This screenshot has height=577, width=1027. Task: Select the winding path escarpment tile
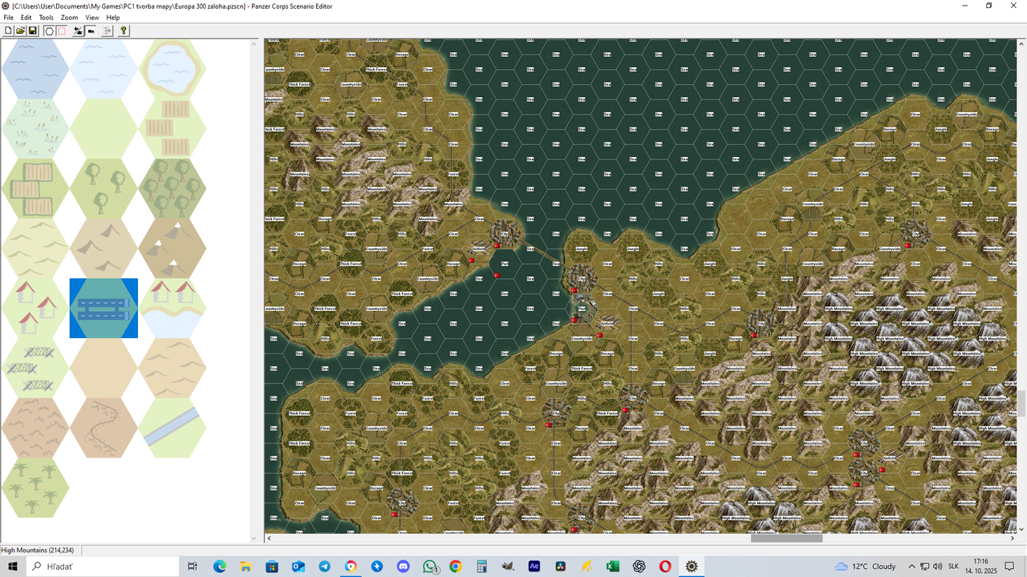point(104,428)
